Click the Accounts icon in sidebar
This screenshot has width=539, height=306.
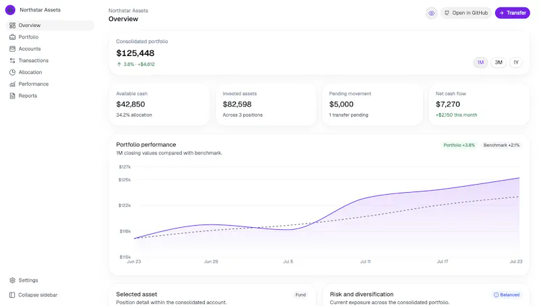point(12,49)
